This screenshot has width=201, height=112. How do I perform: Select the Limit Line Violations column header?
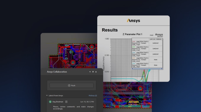155,39
